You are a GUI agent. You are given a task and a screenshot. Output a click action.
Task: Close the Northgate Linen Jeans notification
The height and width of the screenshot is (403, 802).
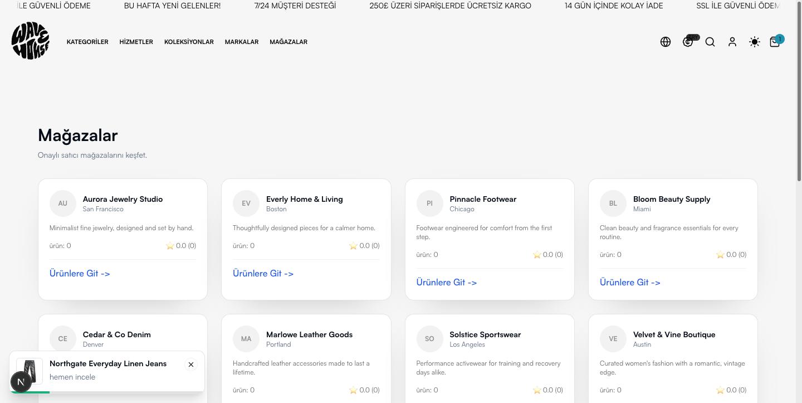tap(190, 365)
